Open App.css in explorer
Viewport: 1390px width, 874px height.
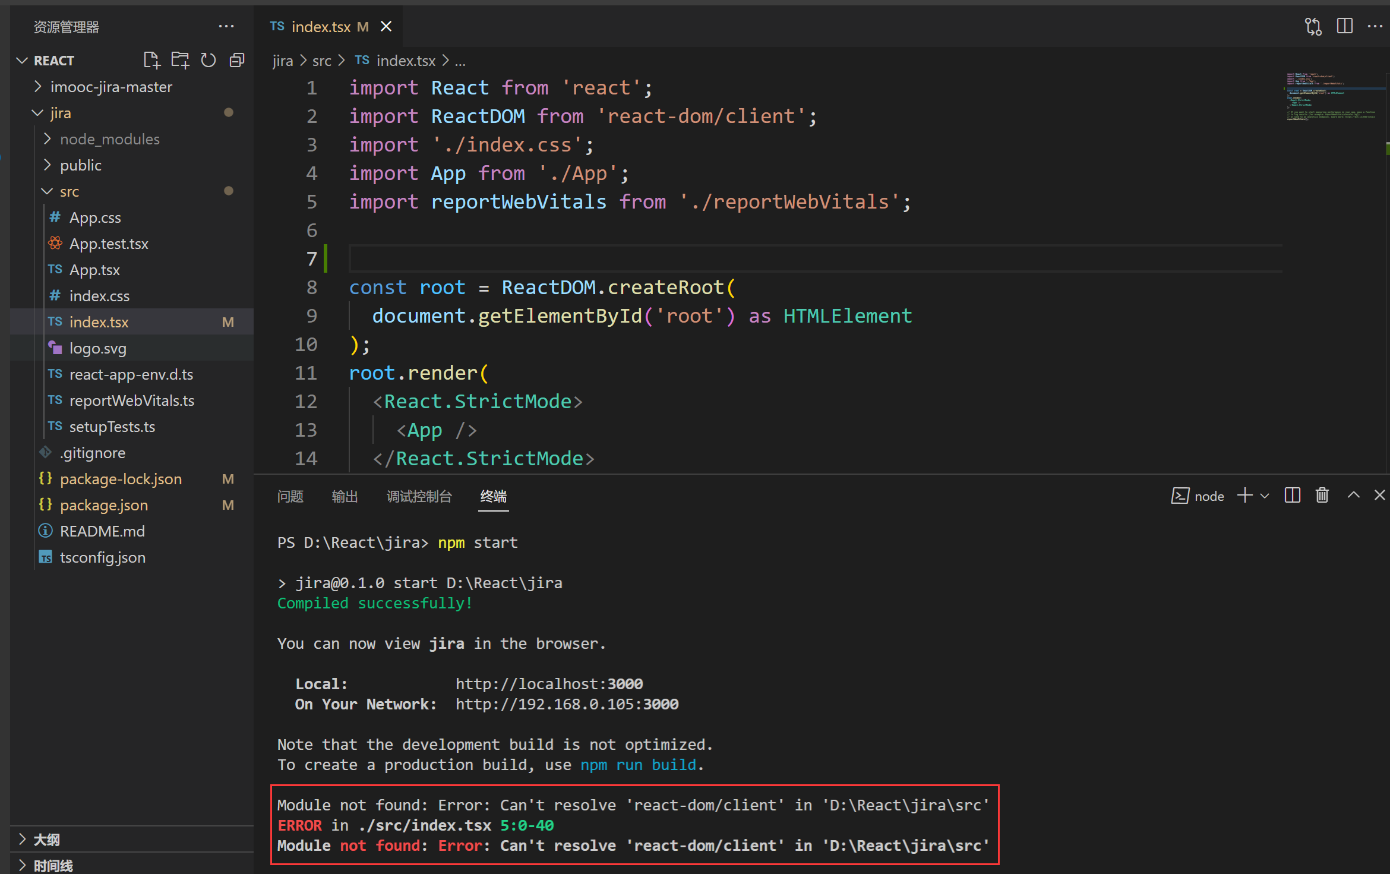tap(132, 217)
